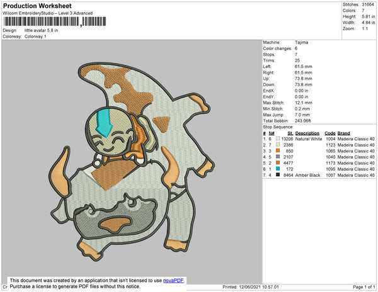Click design name 'little avatar 5,8 in'
The height and width of the screenshot is (292, 378).
[x=41, y=30]
